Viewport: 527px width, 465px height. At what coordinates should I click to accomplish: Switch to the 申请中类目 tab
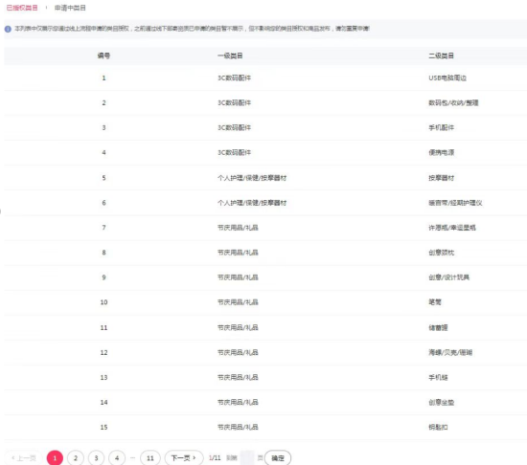tap(70, 8)
